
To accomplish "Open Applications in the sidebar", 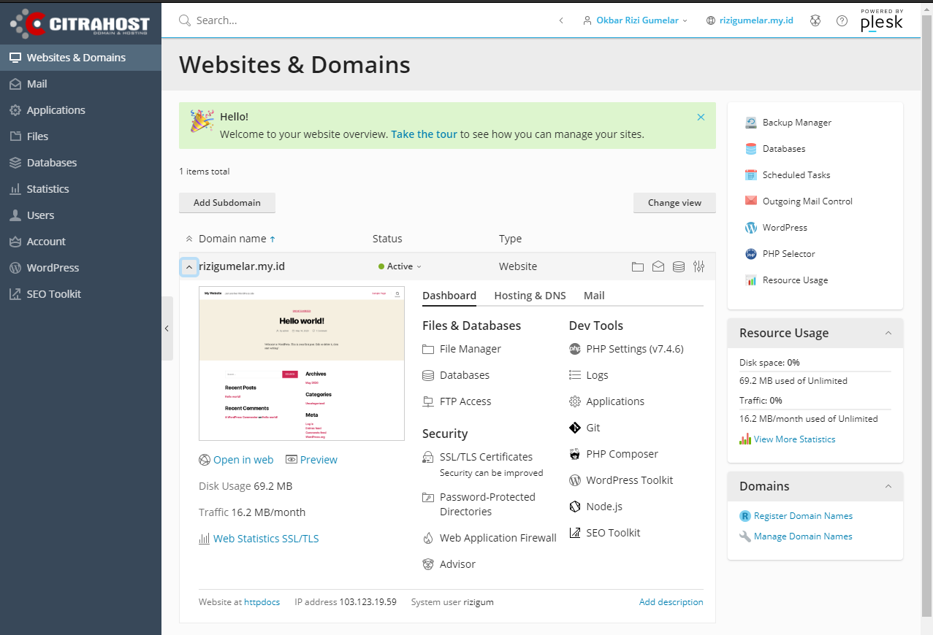I will click(x=80, y=110).
